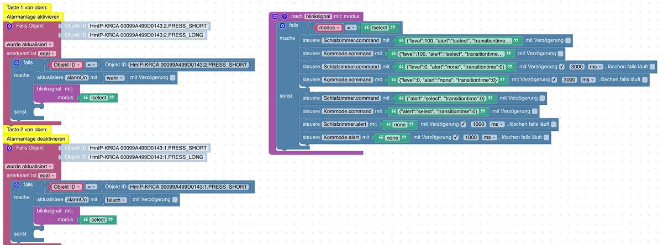Edit 1000 delay on Kommode.alert row

[x=471, y=137]
